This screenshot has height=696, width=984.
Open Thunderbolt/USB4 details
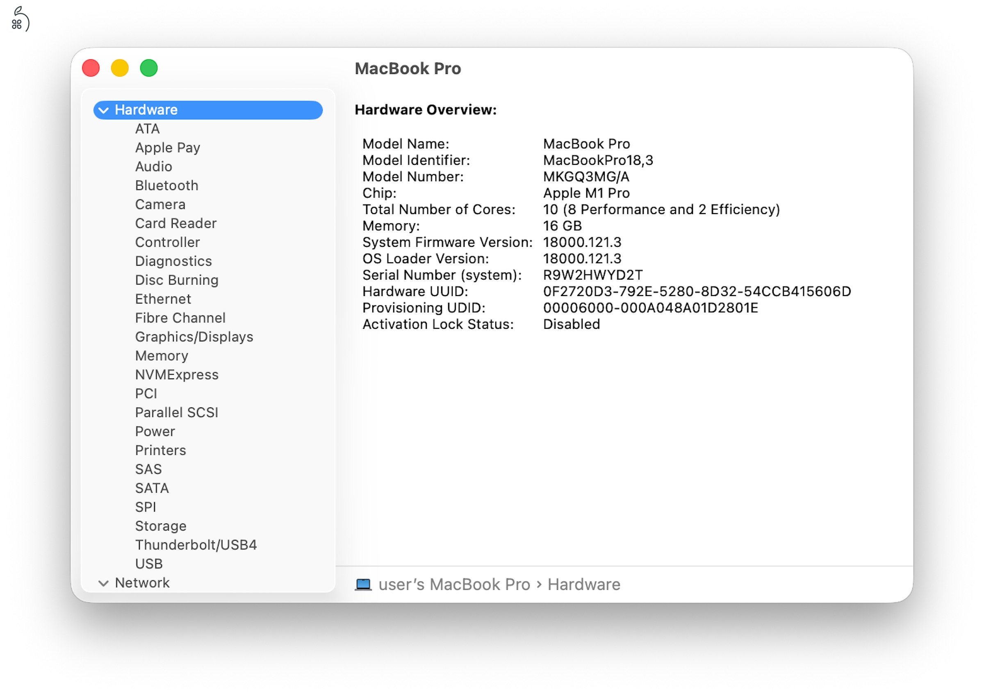[x=196, y=545]
